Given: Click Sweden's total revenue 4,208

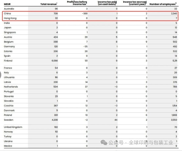Looking at the screenshot, I should (x=55, y=120).
